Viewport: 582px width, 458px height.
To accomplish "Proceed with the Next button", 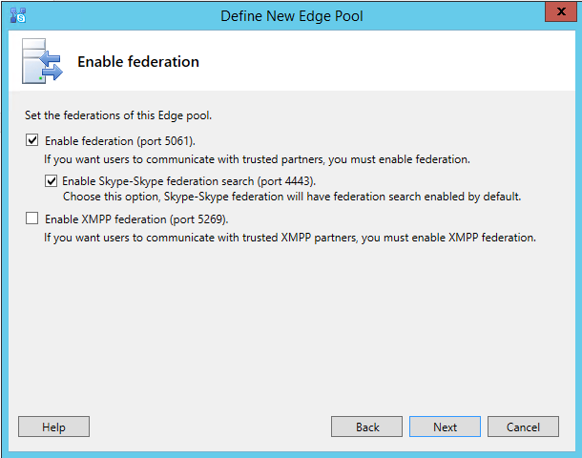I will click(x=445, y=427).
